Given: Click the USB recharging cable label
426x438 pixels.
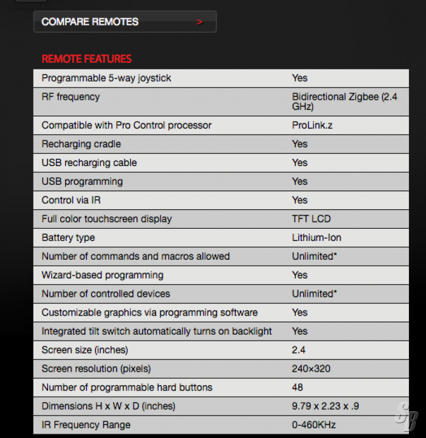Looking at the screenshot, I should point(89,163).
